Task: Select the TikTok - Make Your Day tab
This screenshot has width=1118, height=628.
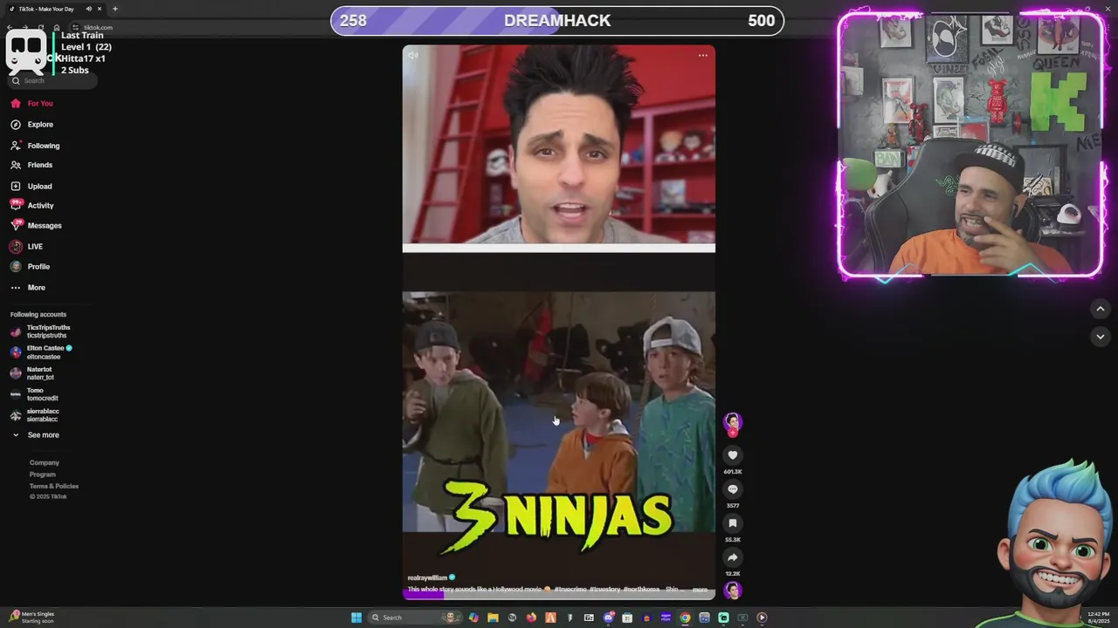Action: 45,9
